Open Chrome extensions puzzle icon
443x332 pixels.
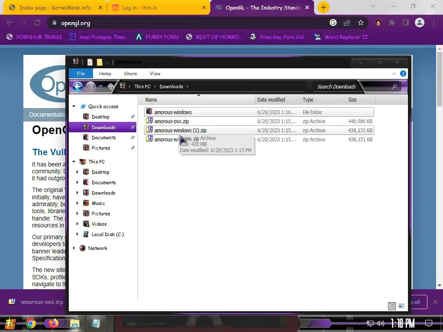click(x=392, y=23)
